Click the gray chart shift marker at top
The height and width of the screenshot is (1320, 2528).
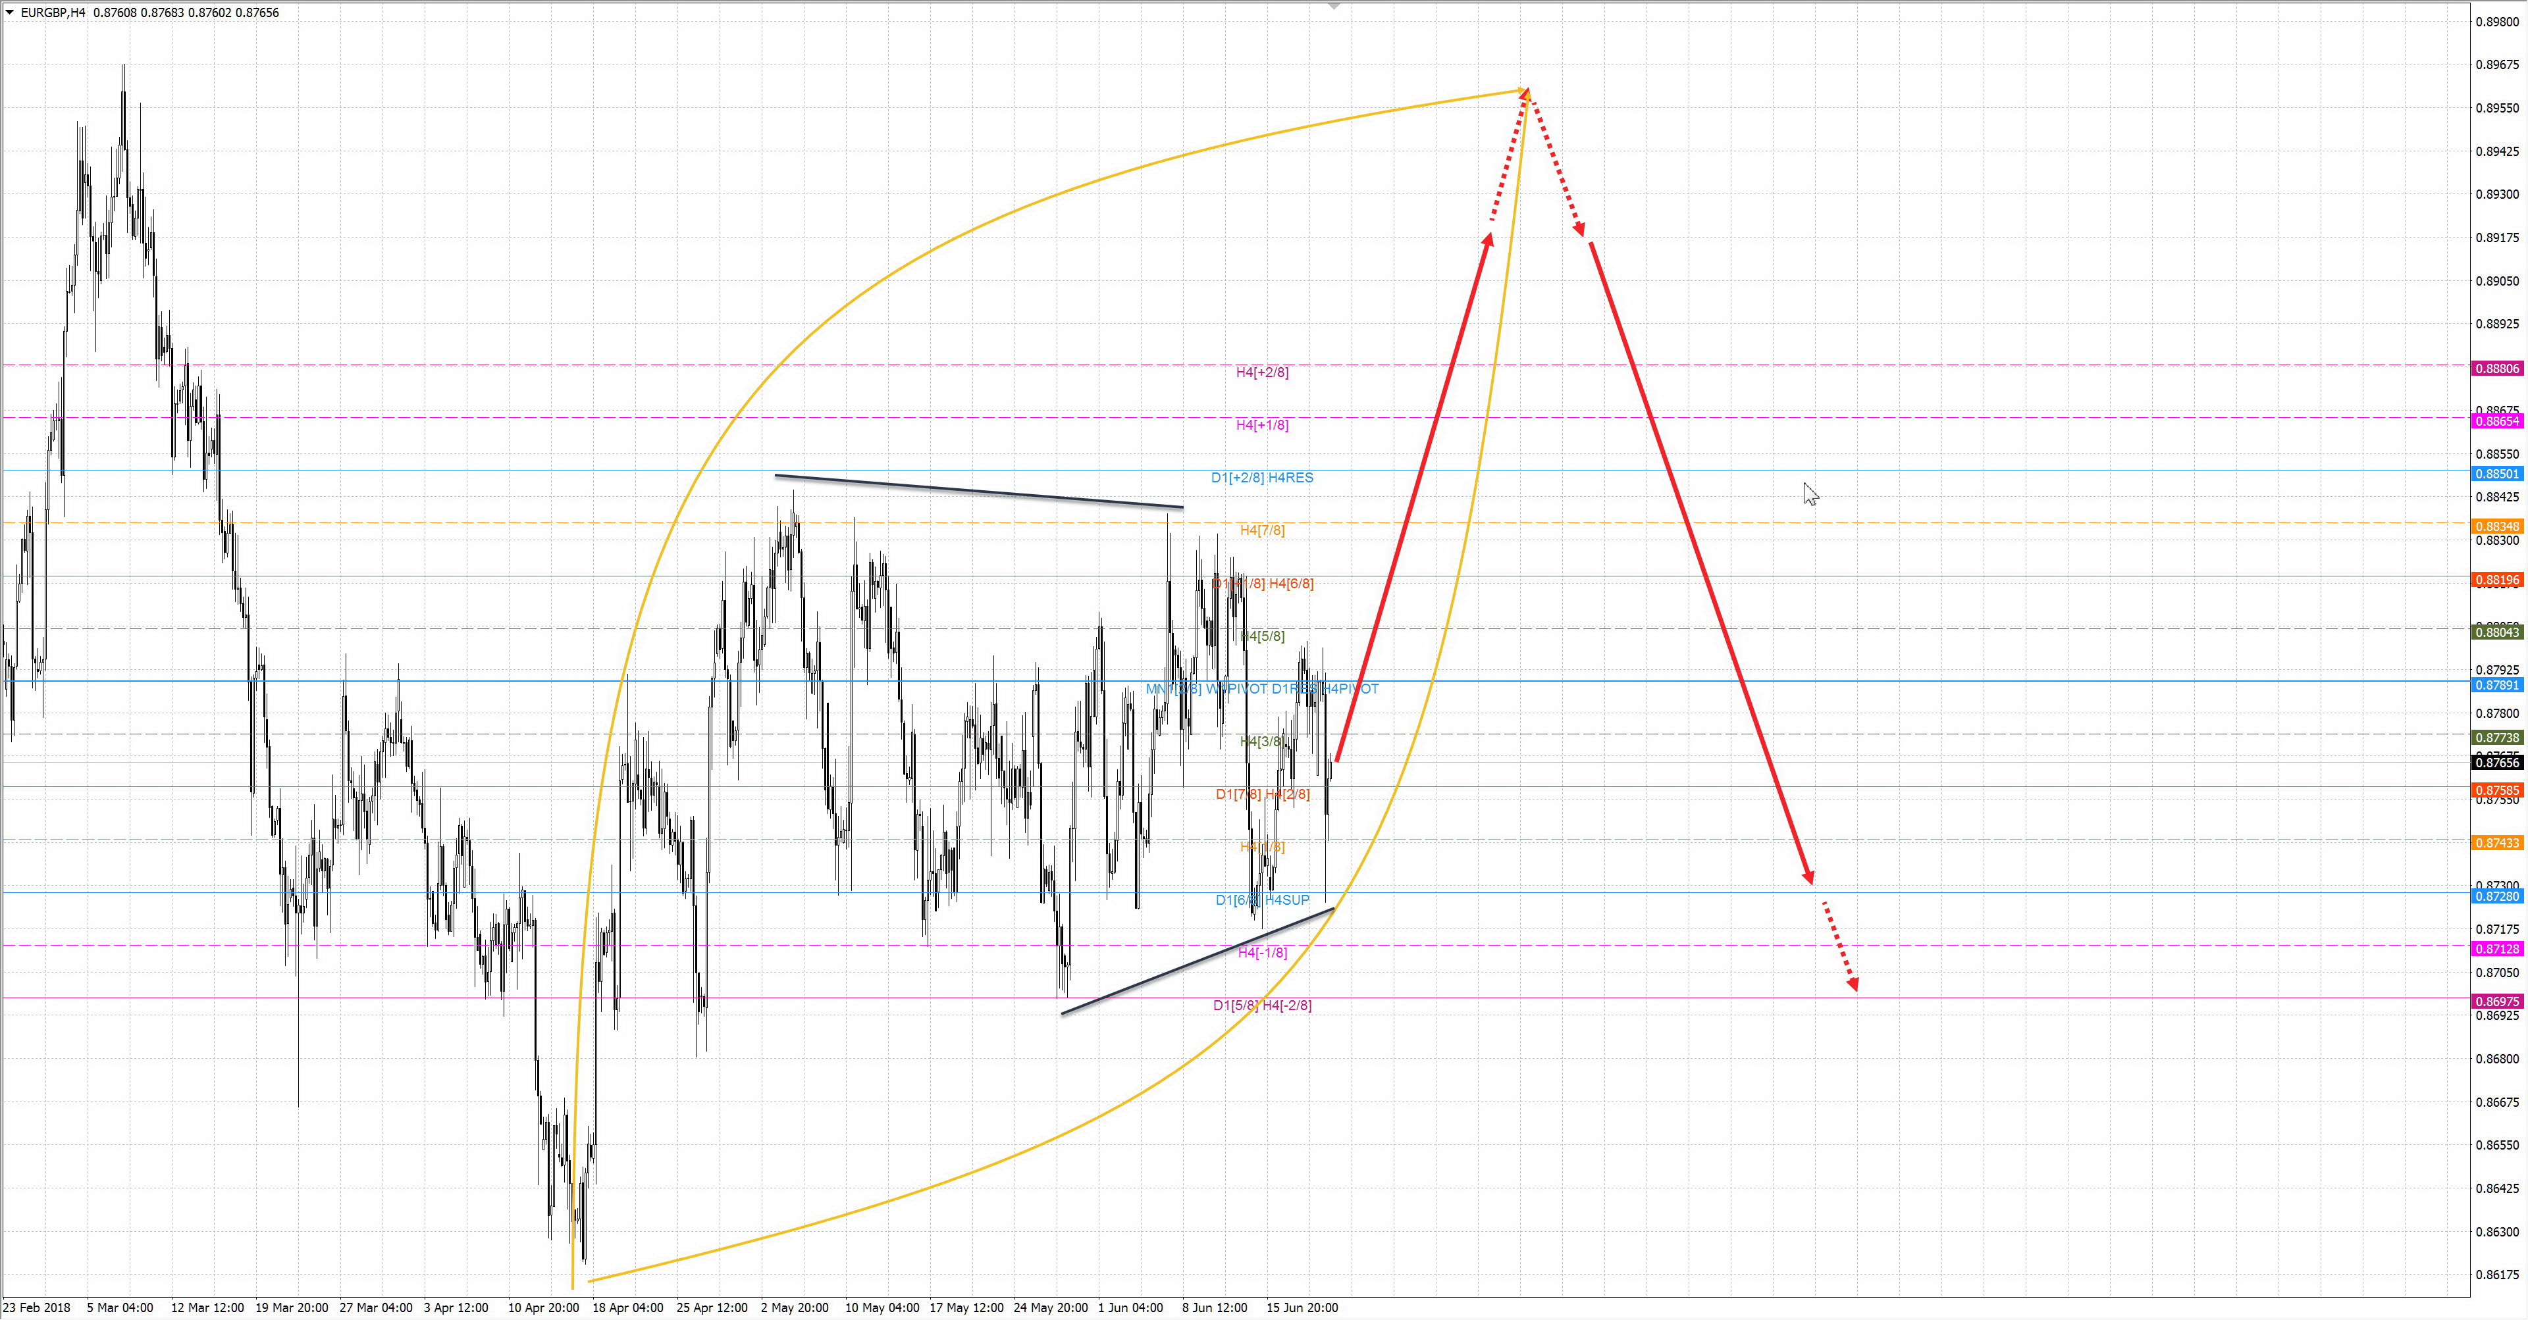pos(1334,7)
